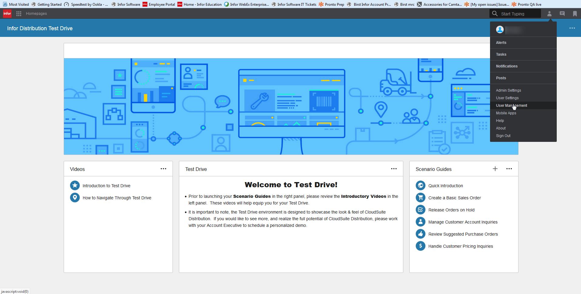Open Manage Customer Account Inquiries guide
The width and height of the screenshot is (581, 294).
click(x=463, y=222)
